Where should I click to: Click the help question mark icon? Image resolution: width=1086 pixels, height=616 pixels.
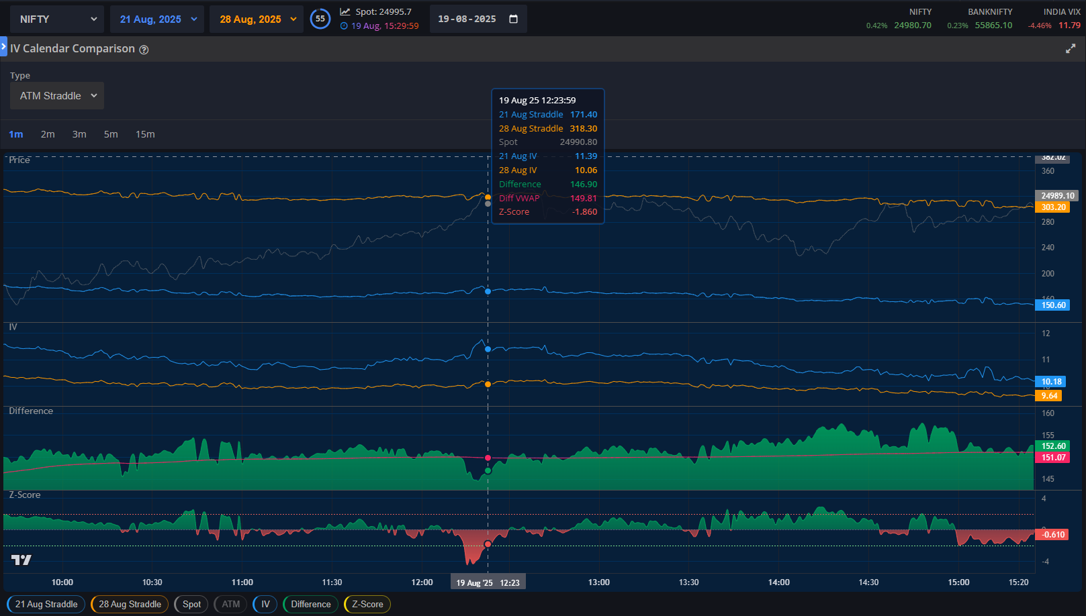[x=144, y=50]
